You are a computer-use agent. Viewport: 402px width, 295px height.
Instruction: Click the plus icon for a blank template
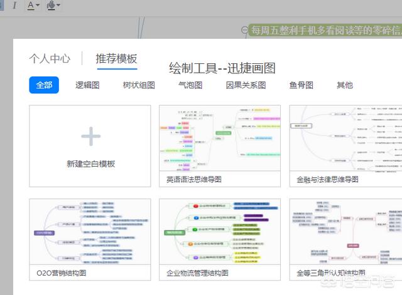pos(90,137)
